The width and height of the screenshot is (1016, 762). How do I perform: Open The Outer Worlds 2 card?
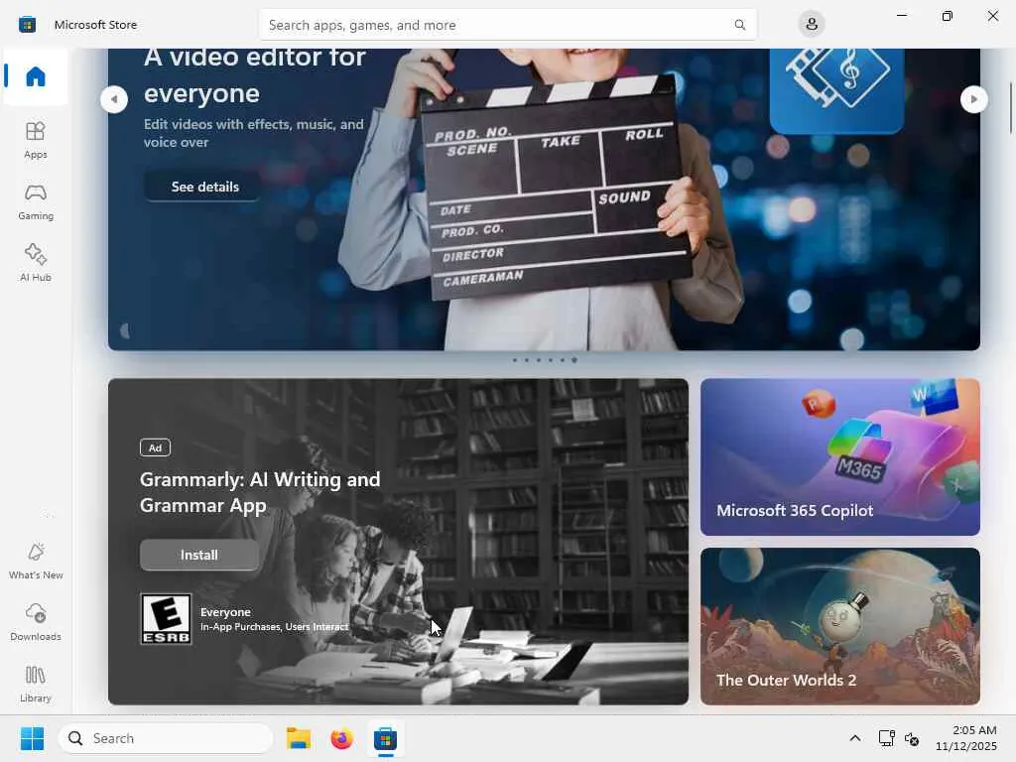pyautogui.click(x=839, y=626)
